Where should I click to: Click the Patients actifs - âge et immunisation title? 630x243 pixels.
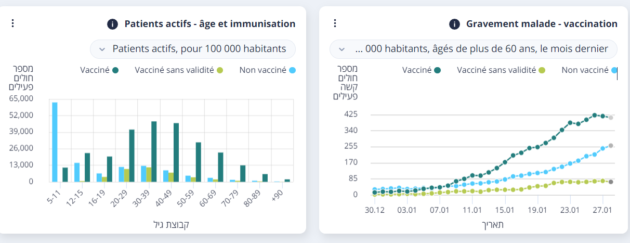(x=209, y=24)
